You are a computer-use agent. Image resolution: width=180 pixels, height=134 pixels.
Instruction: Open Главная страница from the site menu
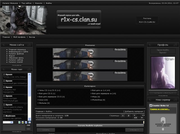coord(17,50)
